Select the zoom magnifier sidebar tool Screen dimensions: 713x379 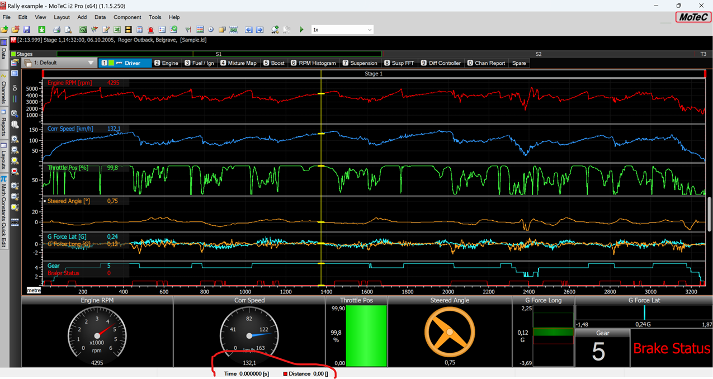pos(15,113)
